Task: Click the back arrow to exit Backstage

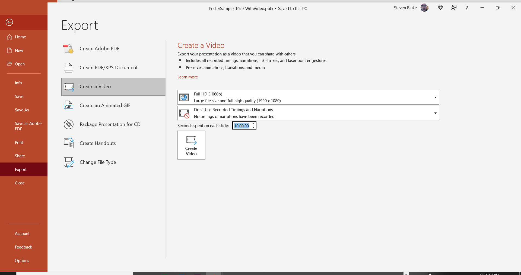Action: (9, 22)
